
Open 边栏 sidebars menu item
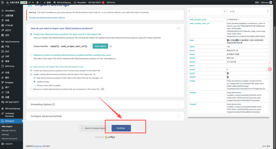[7, 35]
